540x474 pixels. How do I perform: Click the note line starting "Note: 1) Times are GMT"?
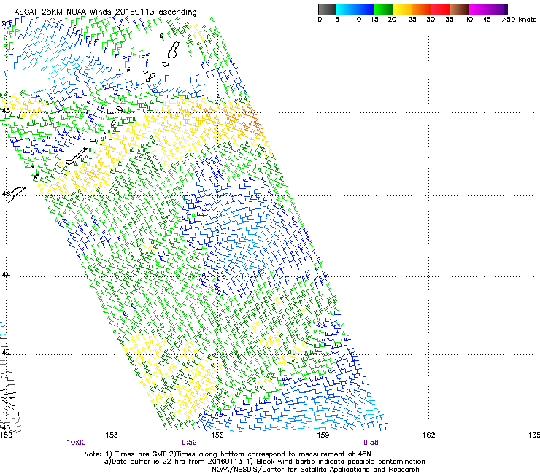[x=228, y=454]
